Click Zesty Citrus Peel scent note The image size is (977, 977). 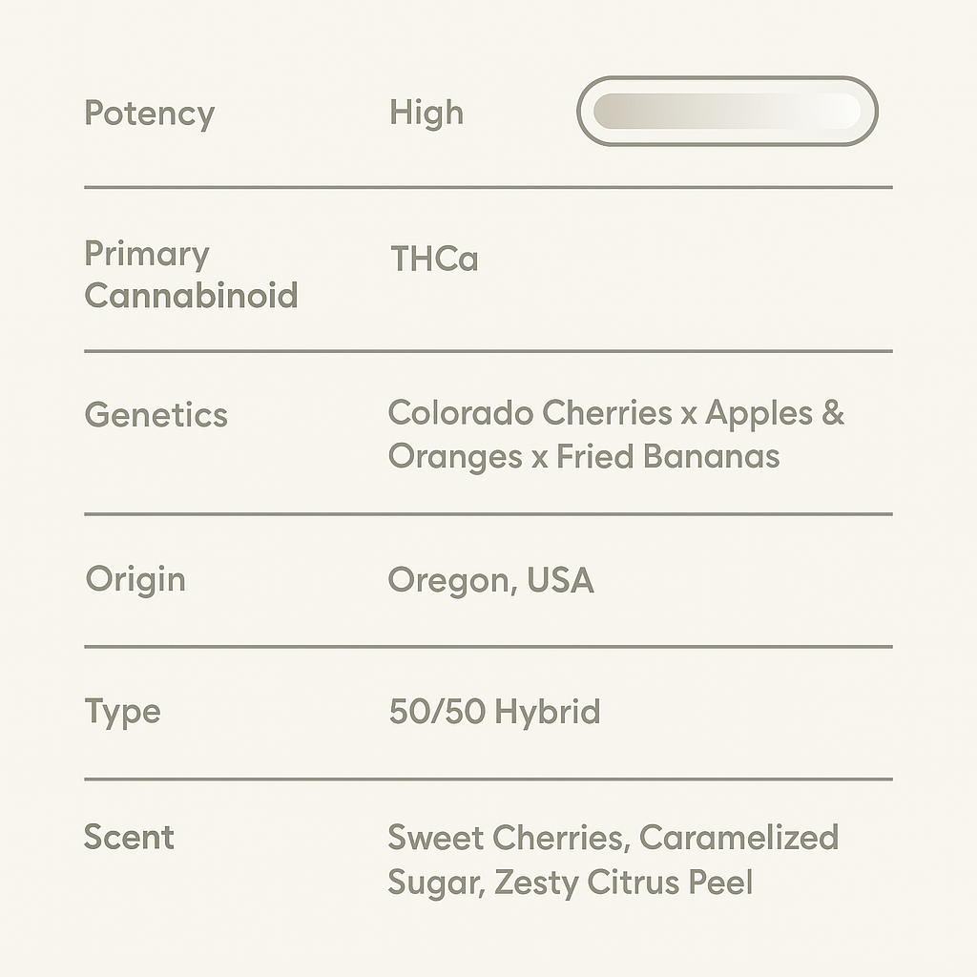tap(623, 882)
